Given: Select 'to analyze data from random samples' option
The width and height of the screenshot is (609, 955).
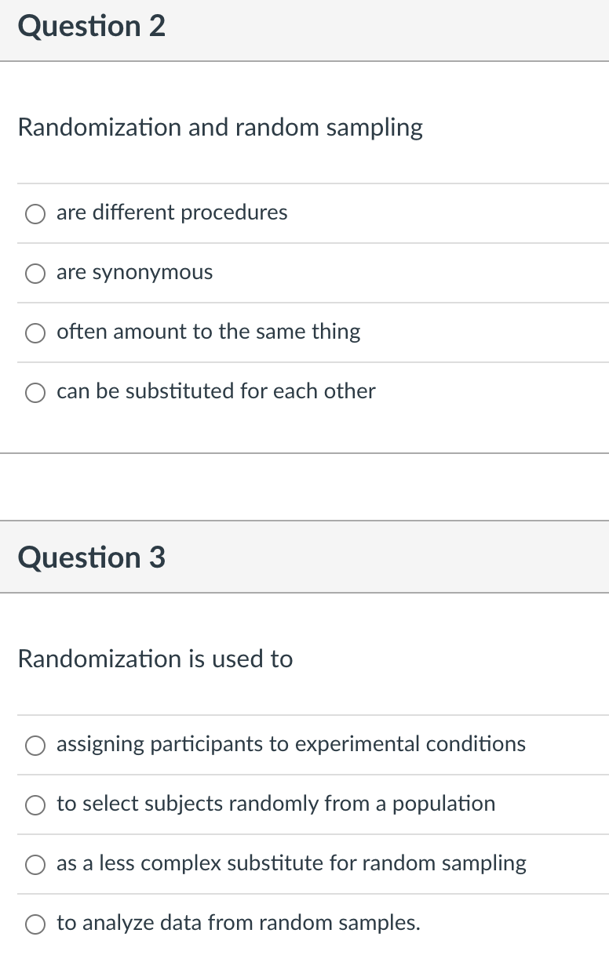Looking at the screenshot, I should click(x=35, y=924).
